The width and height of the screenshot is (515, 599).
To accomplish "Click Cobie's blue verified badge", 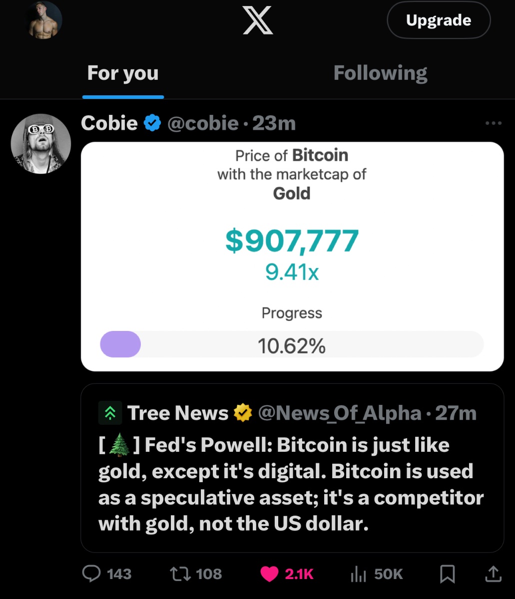I will (x=152, y=123).
